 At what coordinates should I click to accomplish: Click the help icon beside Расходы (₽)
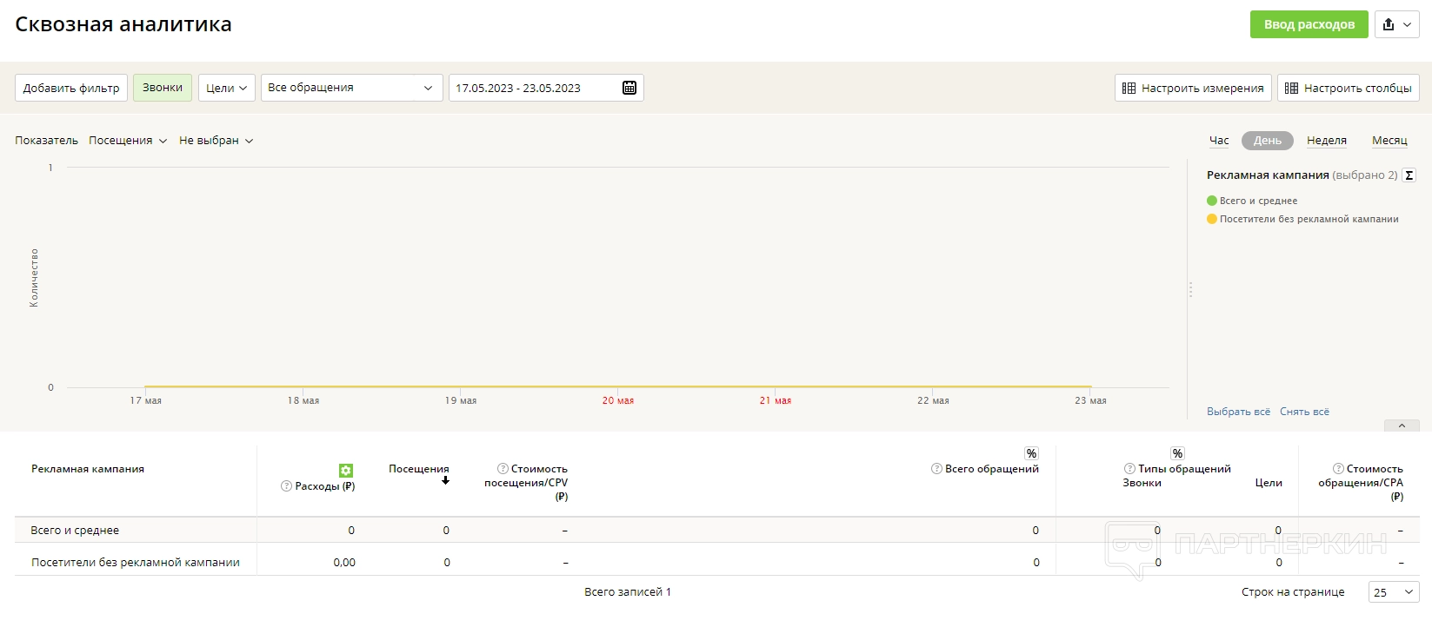tap(286, 486)
